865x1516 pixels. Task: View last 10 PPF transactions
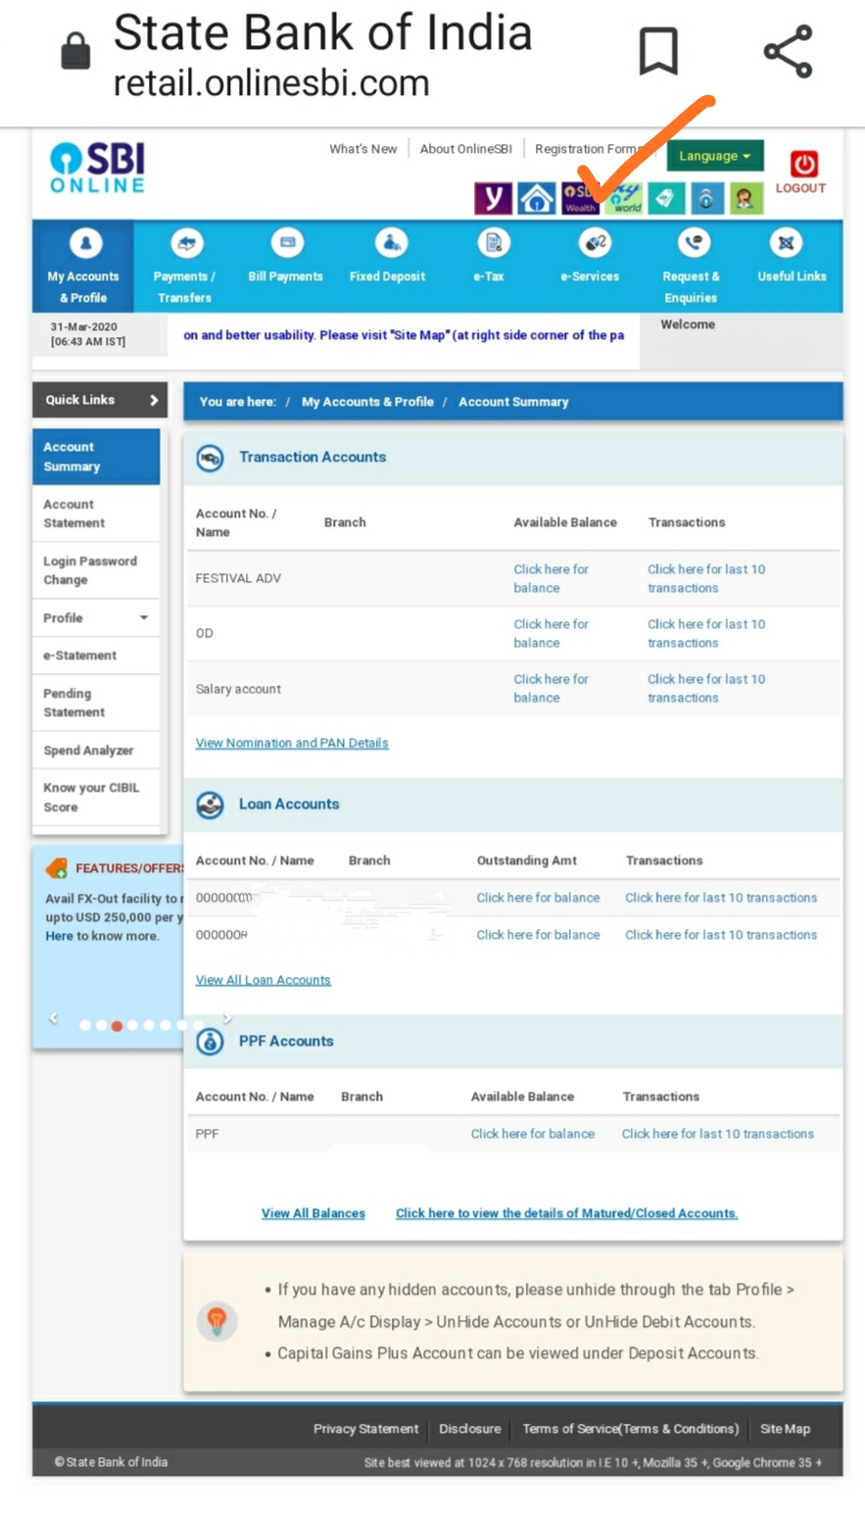[718, 1134]
